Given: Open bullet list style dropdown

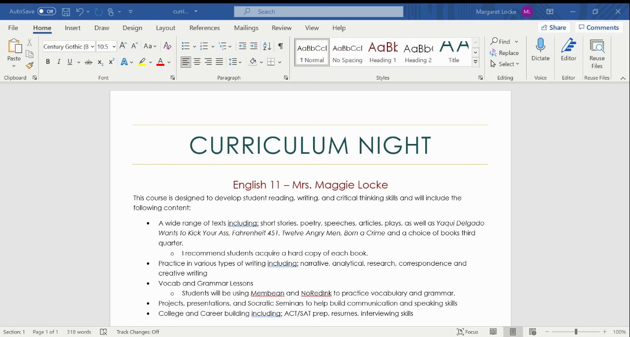Looking at the screenshot, I should (194, 47).
